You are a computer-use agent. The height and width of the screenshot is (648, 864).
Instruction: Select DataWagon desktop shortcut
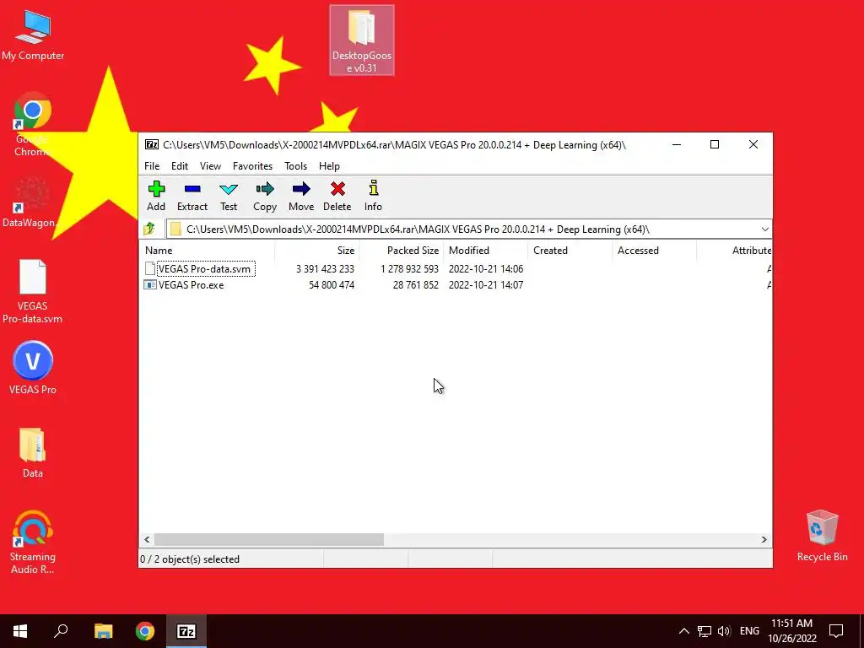tap(30, 202)
